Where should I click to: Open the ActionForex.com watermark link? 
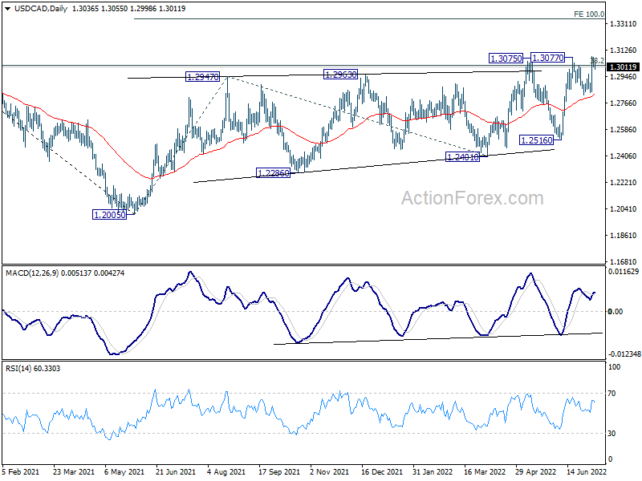click(x=472, y=197)
